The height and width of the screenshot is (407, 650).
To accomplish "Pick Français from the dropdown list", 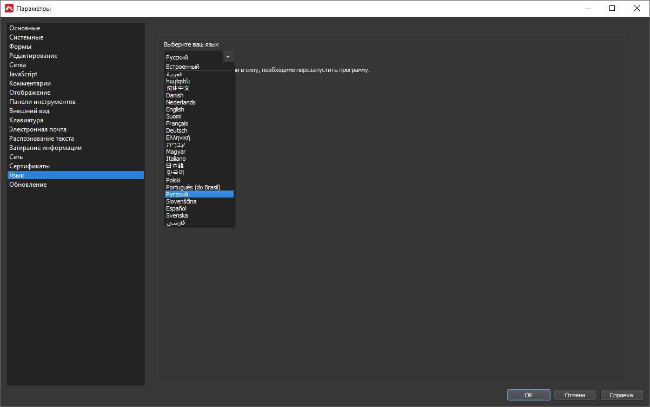I will pos(177,123).
